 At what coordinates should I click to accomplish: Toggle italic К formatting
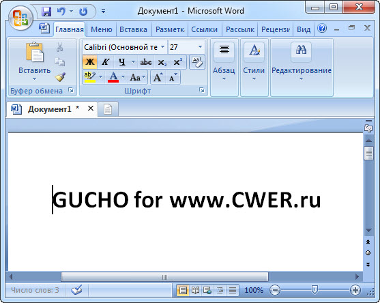105,62
